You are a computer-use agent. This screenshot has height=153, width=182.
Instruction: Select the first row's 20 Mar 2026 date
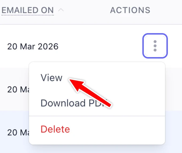33,46
